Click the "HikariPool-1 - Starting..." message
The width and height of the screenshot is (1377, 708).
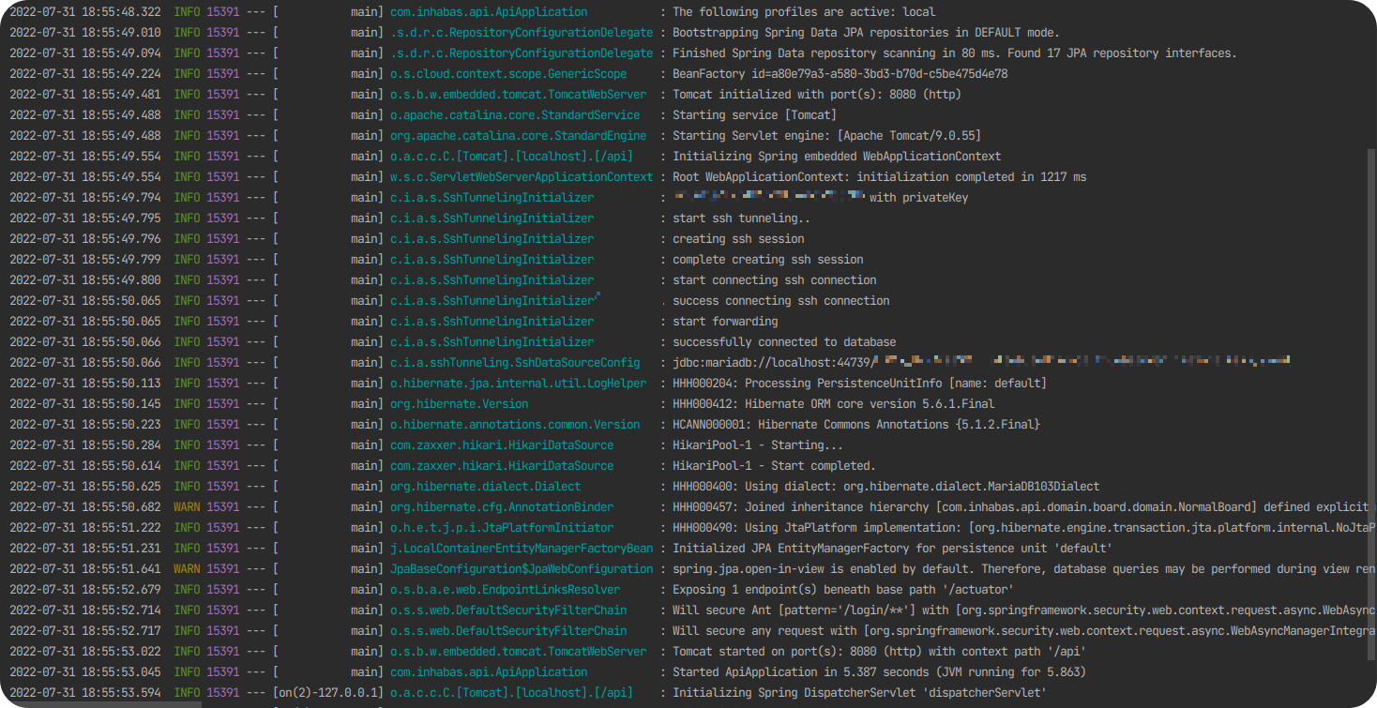point(758,445)
